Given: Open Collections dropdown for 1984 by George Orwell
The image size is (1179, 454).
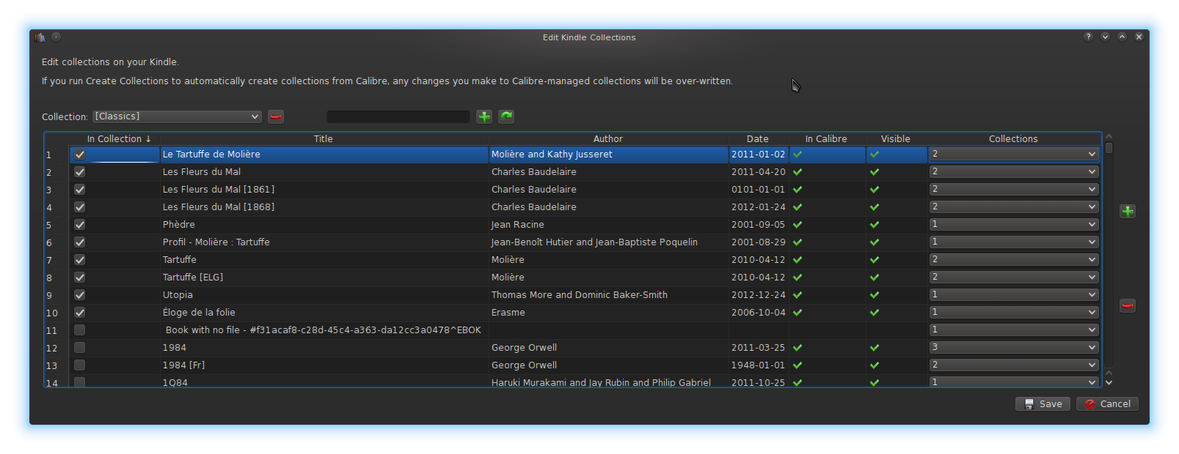Looking at the screenshot, I should coord(1014,348).
